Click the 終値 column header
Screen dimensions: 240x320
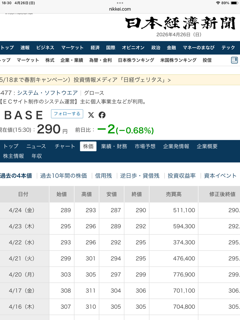[137, 194]
